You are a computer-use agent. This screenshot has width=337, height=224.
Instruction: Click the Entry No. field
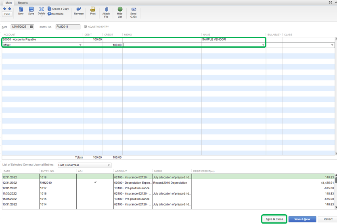(x=68, y=27)
